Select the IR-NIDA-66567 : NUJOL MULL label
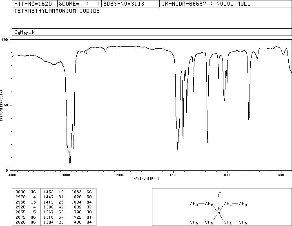Screen dimensions: 292x226 206,4
